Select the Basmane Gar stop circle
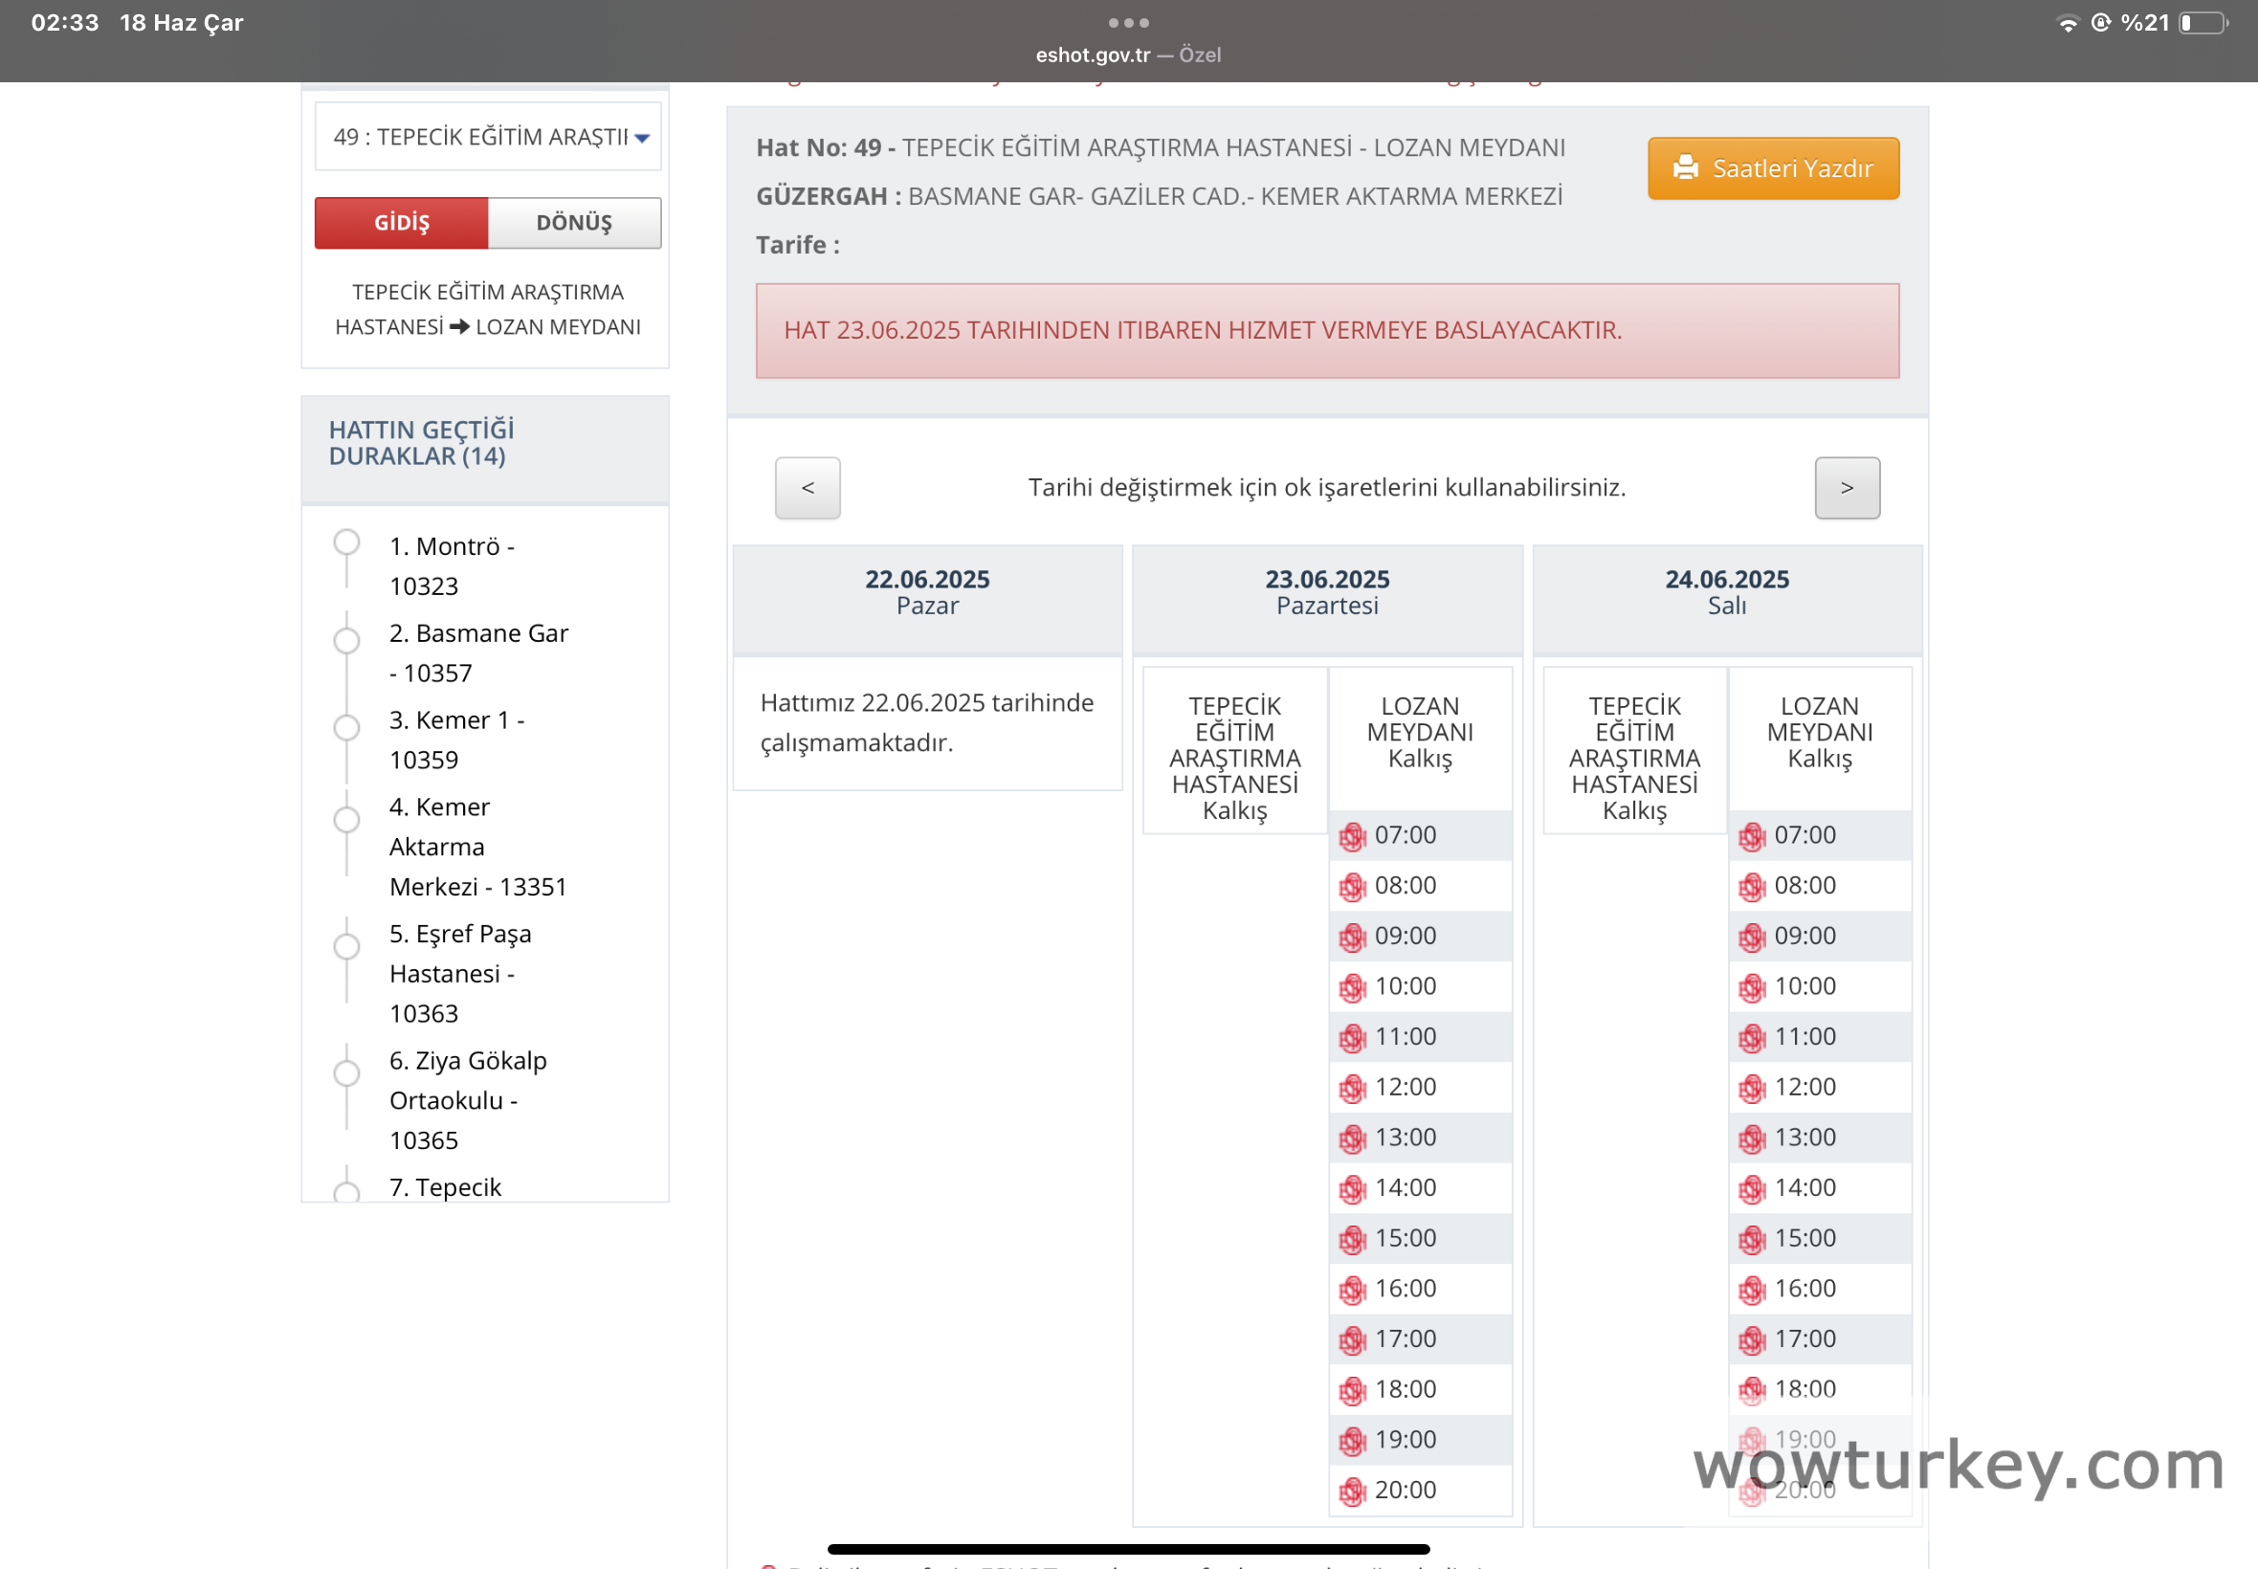This screenshot has width=2258, height=1569. [x=346, y=641]
